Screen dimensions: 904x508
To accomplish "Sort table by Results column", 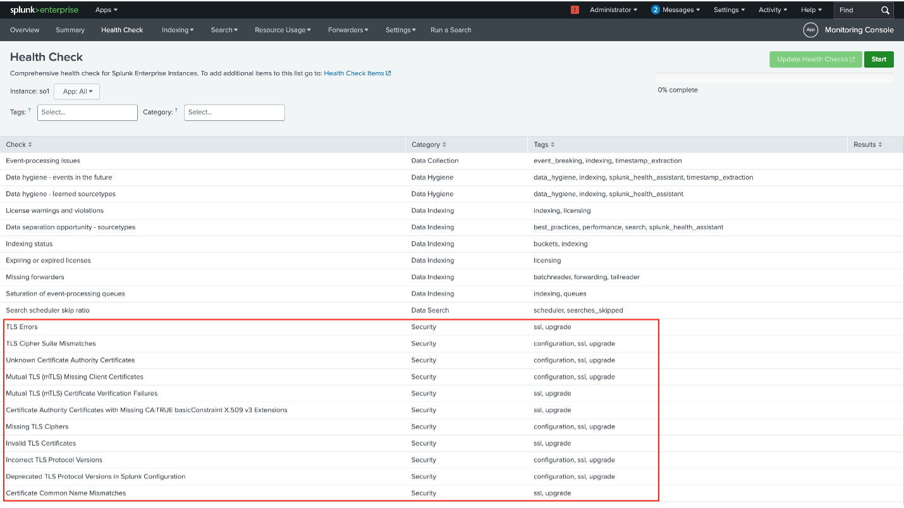I will click(867, 145).
